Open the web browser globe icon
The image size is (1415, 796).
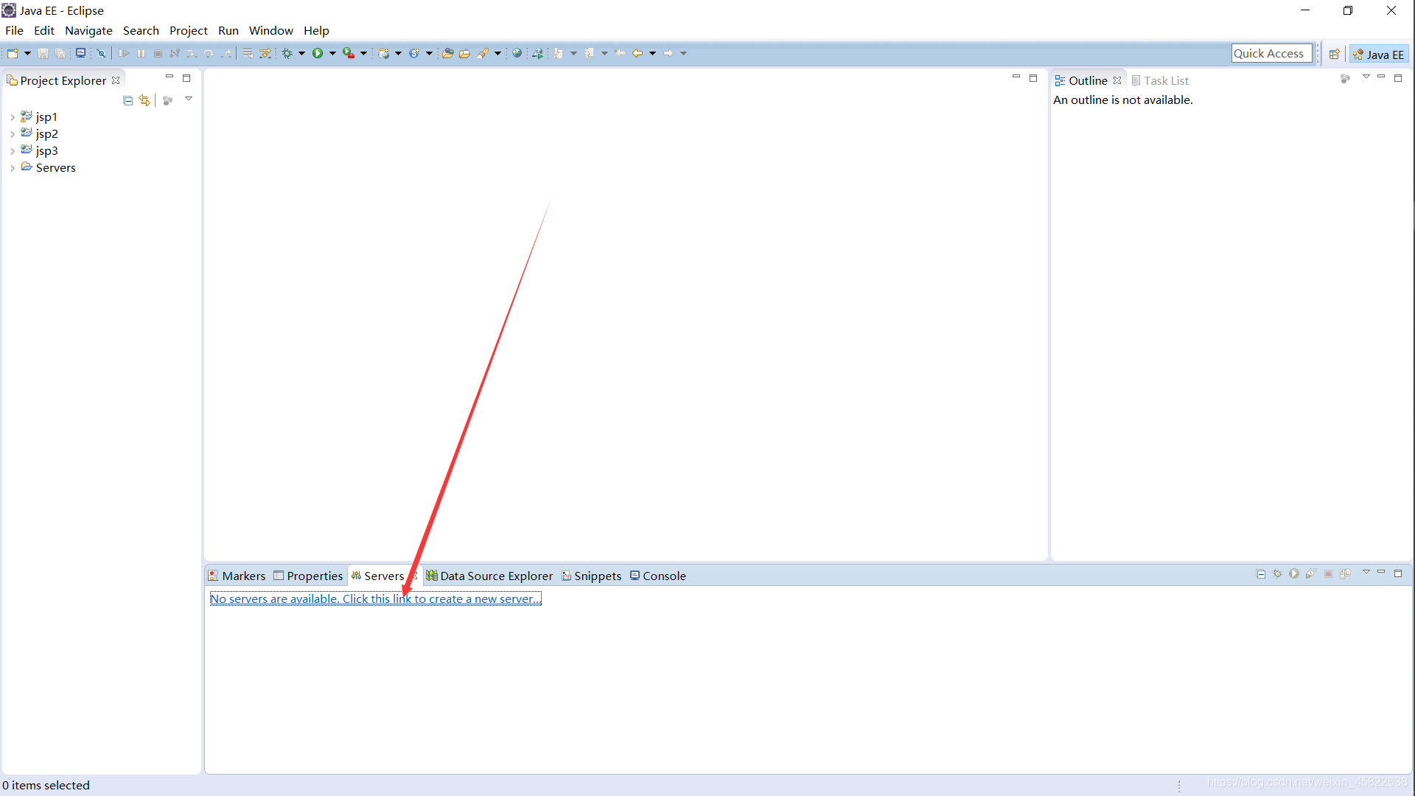point(517,53)
